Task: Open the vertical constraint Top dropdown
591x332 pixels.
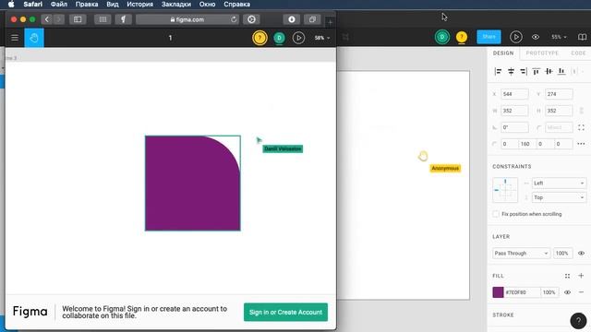Action: tap(559, 197)
